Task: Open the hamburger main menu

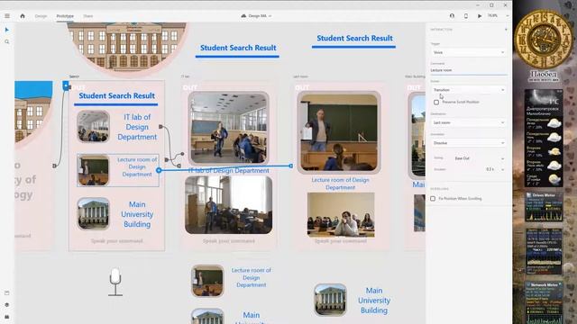Action: click(x=7, y=16)
